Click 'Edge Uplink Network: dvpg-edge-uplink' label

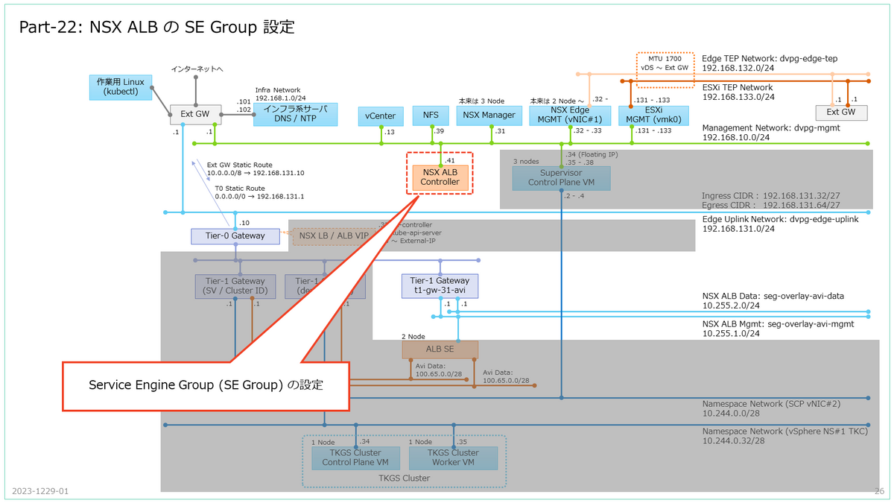point(782,218)
